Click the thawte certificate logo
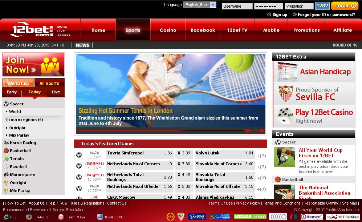 pyautogui.click(x=312, y=217)
